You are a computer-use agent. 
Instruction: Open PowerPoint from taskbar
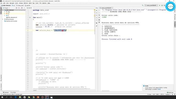[x=38, y=97]
